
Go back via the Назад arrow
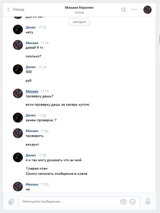click(x=8, y=9)
